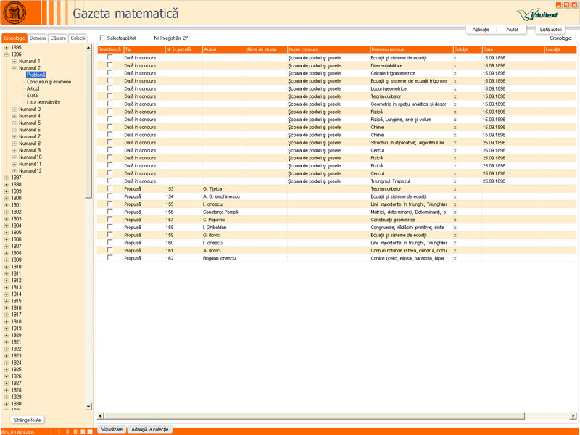Viewport: 580px width, 435px height.
Task: Select Concursuri și examene tree item
Action: [49, 82]
